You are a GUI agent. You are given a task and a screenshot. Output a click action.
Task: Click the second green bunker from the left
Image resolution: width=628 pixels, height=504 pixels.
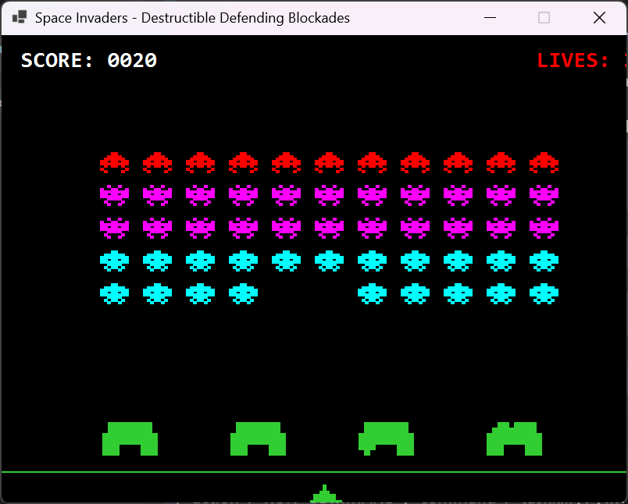(259, 438)
